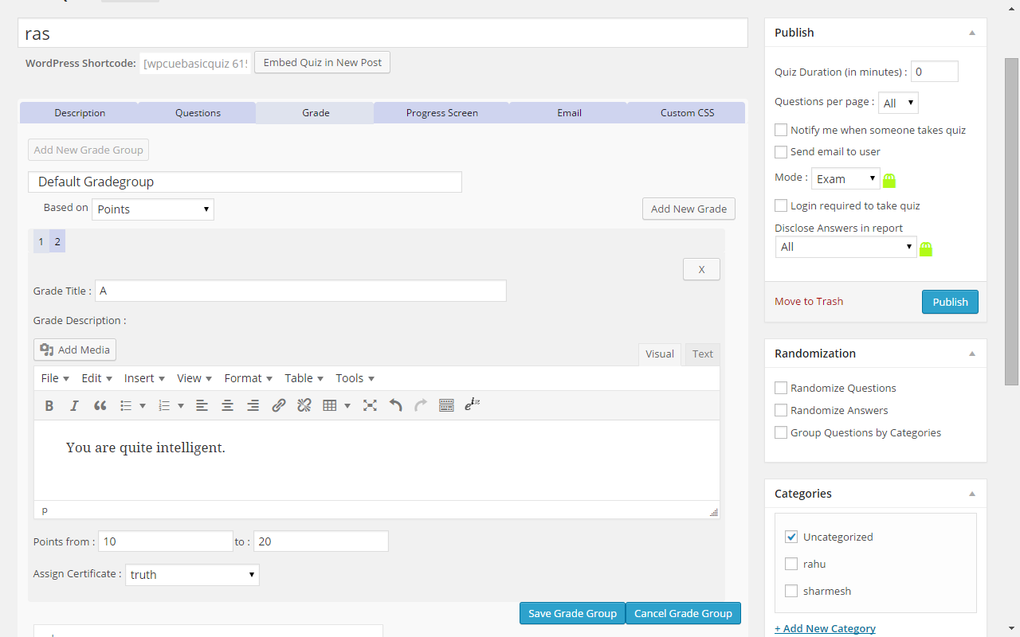The image size is (1020, 637).
Task: Open numbered list style options arrow
Action: (181, 406)
